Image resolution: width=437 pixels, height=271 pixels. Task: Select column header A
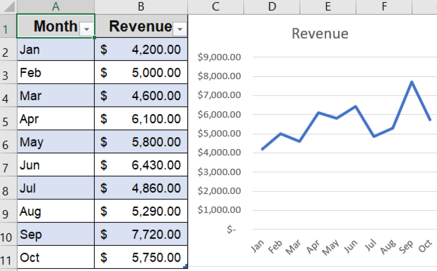tap(55, 6)
